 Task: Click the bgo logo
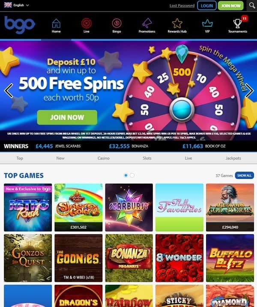pyautogui.click(x=20, y=25)
